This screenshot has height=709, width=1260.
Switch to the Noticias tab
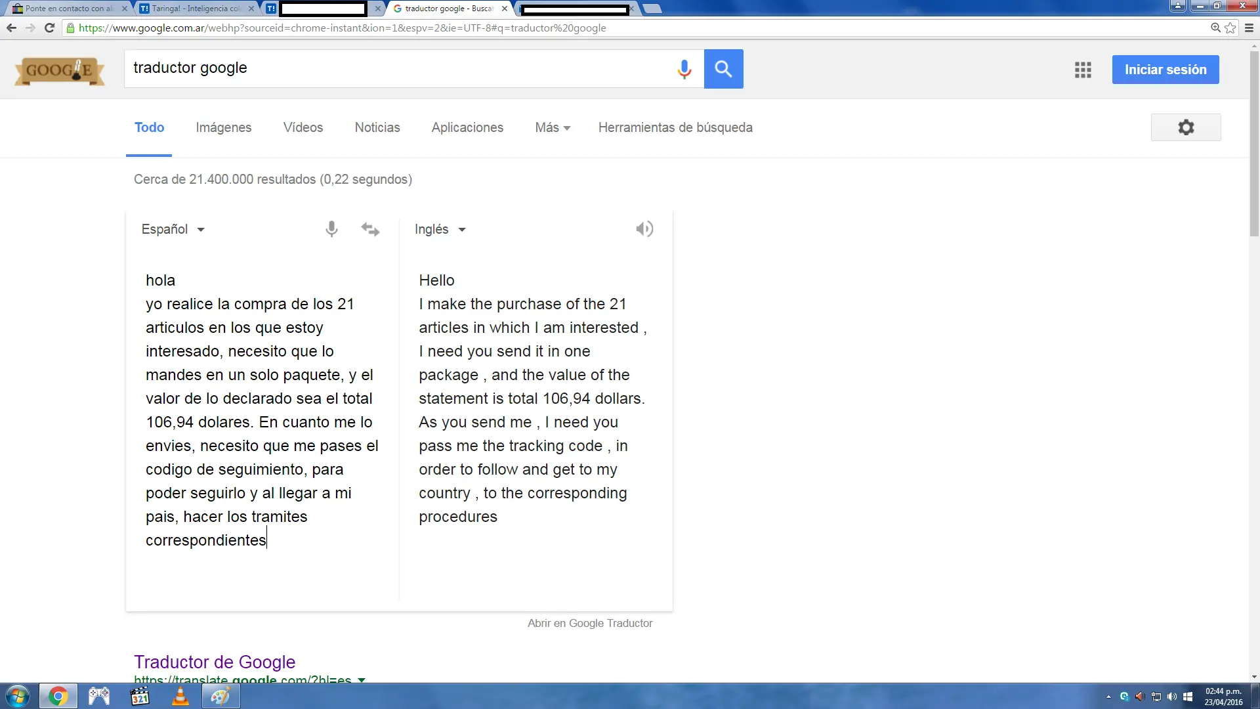pos(377,127)
